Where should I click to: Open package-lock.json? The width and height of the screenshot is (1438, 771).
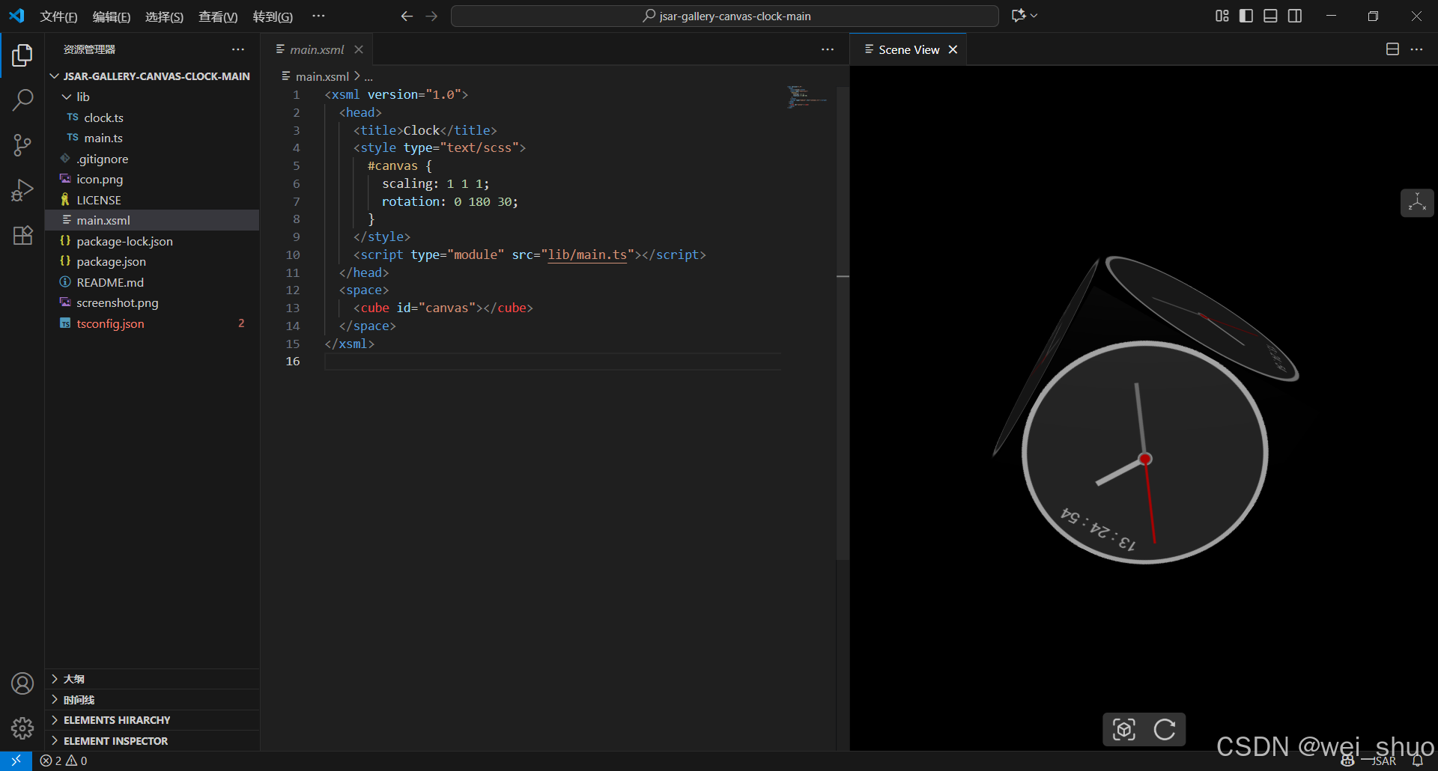[152, 241]
